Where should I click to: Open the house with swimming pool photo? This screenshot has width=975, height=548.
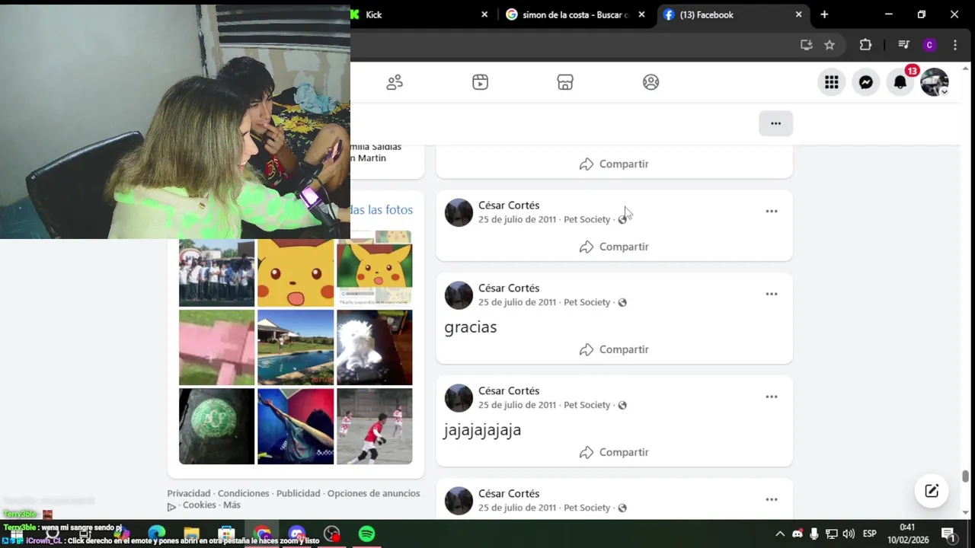click(x=296, y=347)
